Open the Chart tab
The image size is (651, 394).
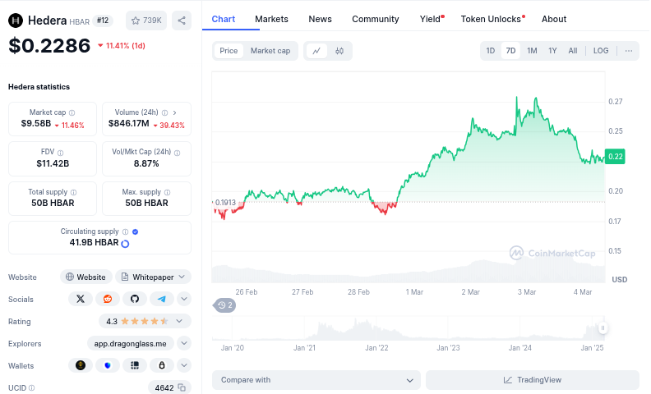coord(224,19)
